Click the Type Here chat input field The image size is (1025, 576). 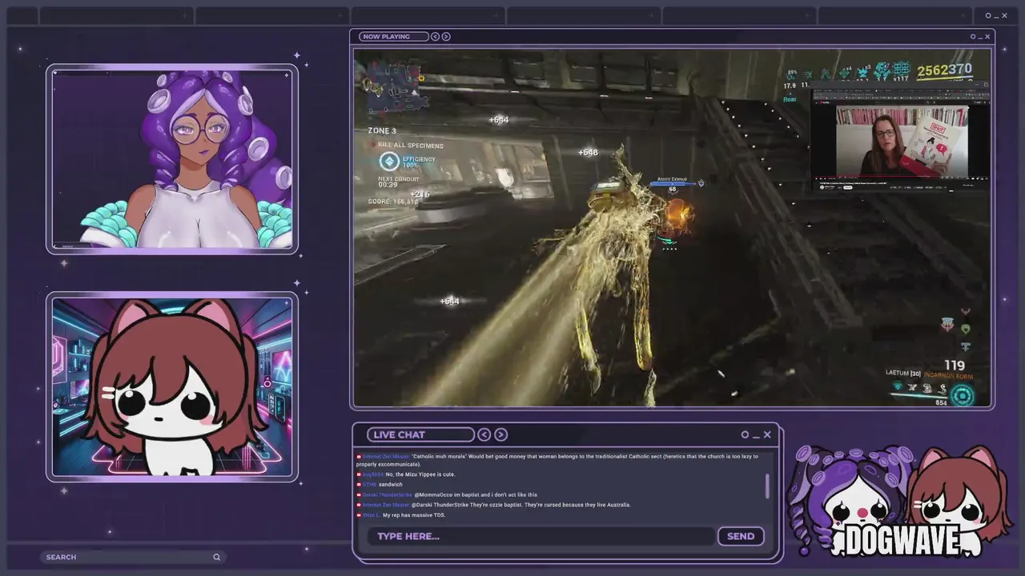coord(541,536)
